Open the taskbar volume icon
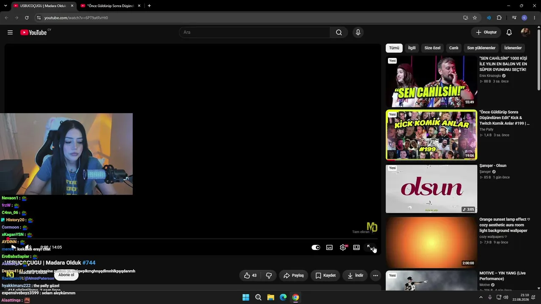The width and height of the screenshot is (541, 304). point(506,297)
